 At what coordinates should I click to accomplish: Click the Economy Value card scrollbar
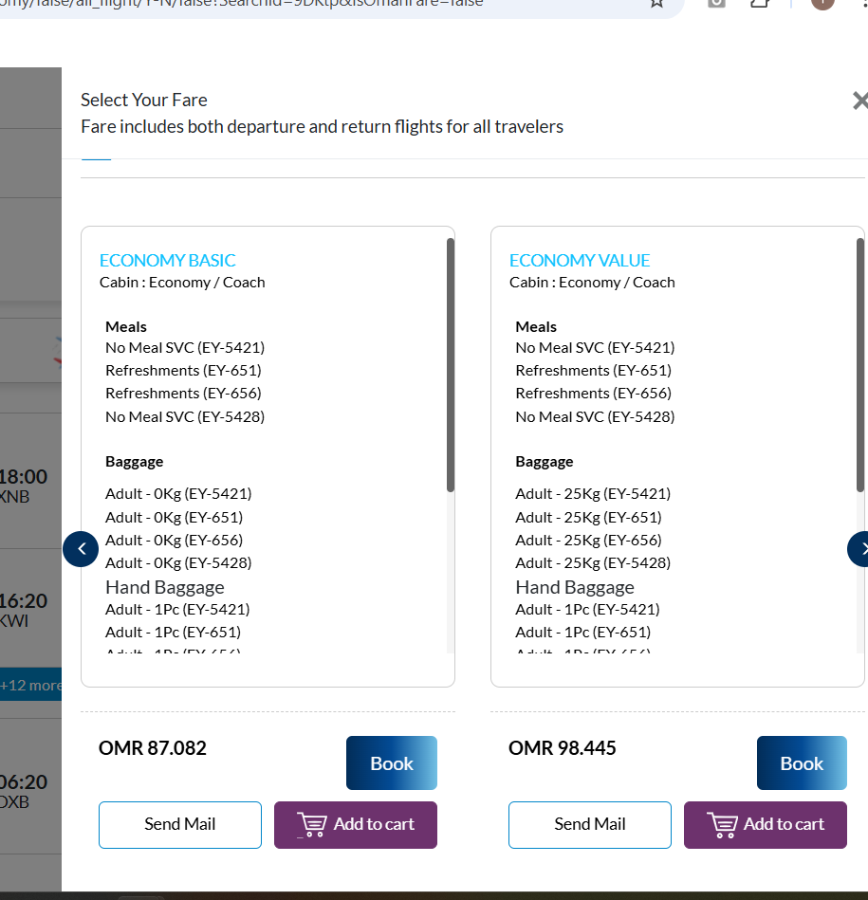click(859, 365)
